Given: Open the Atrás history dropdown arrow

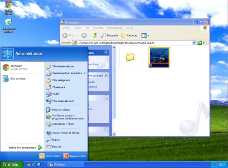Looking at the screenshot, I should click(x=78, y=35).
